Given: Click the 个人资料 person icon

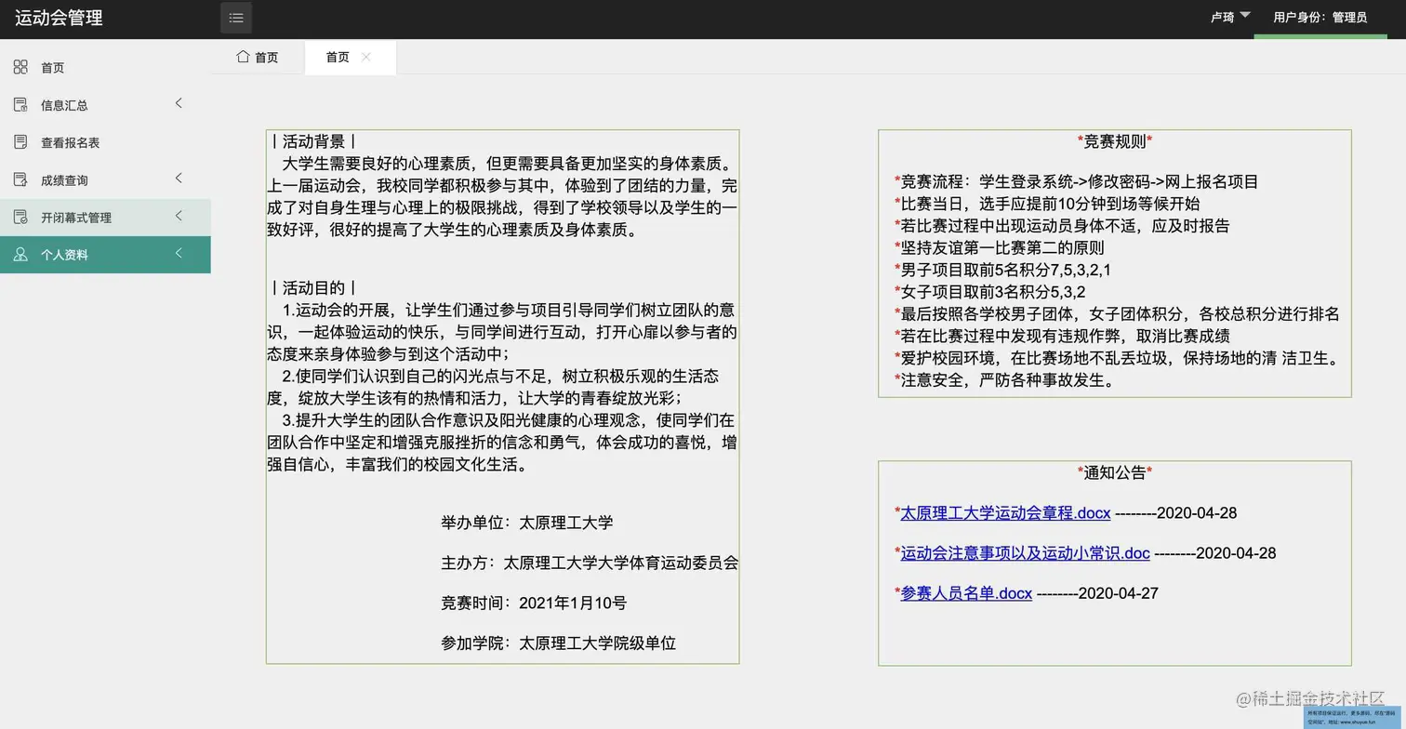Looking at the screenshot, I should pyautogui.click(x=20, y=254).
